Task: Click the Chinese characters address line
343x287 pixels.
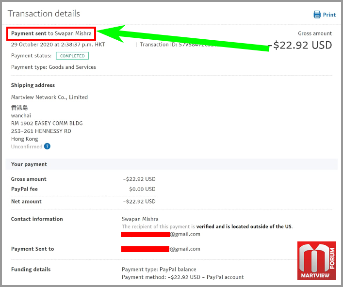Action: (19, 108)
